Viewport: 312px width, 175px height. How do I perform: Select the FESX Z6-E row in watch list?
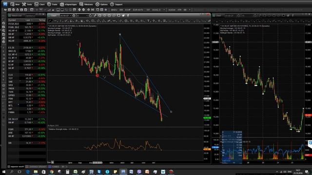(x=27, y=24)
